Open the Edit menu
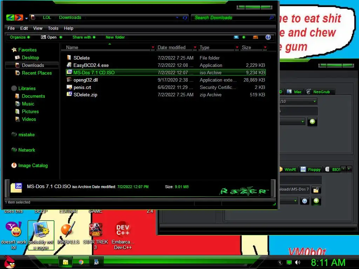The image size is (359, 269). click(x=24, y=28)
